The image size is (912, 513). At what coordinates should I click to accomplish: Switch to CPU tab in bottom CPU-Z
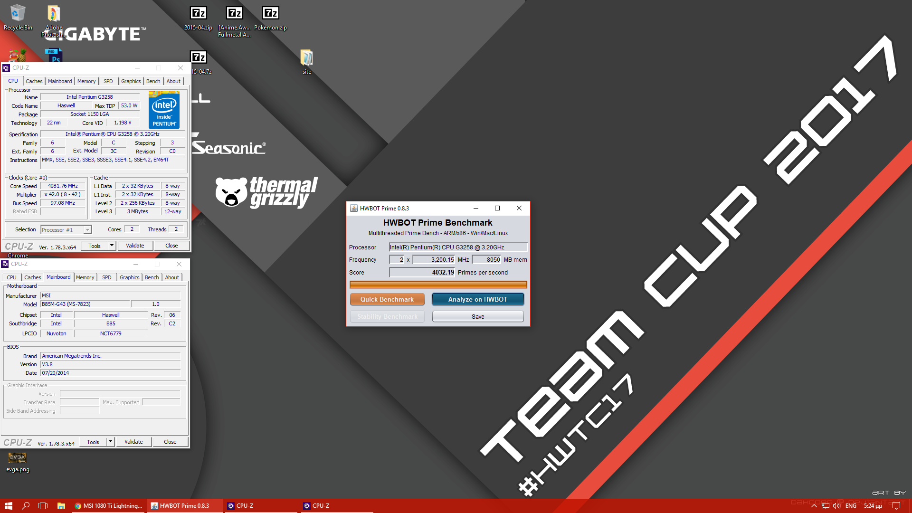[11, 277]
